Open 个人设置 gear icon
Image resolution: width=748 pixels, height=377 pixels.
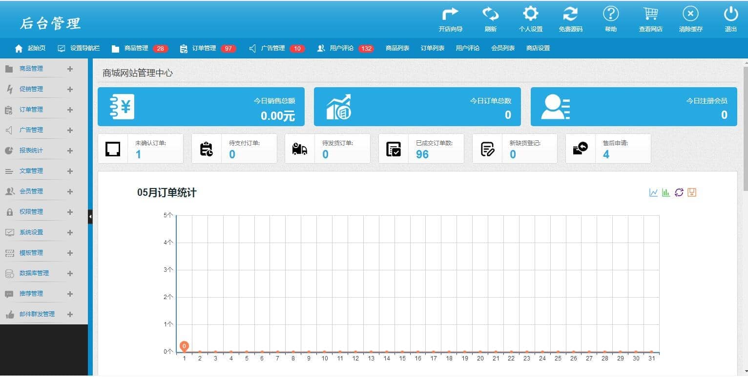pyautogui.click(x=530, y=14)
